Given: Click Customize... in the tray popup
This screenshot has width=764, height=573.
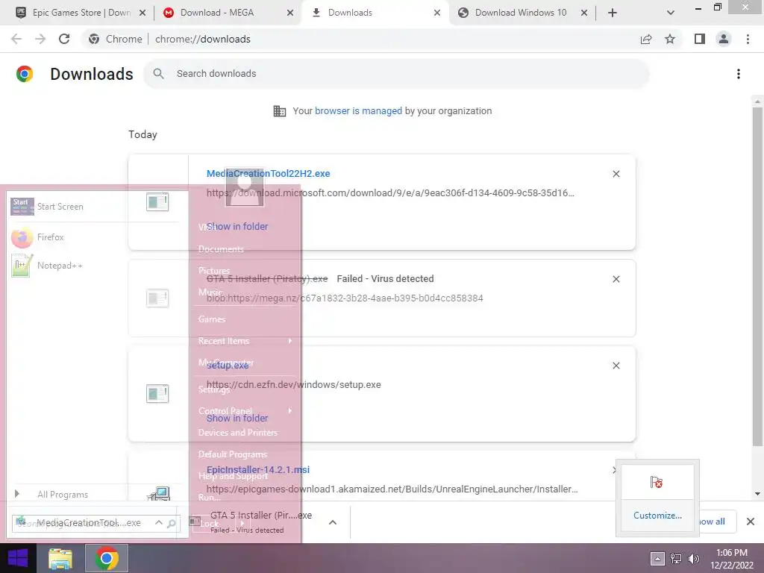Looking at the screenshot, I should [657, 516].
